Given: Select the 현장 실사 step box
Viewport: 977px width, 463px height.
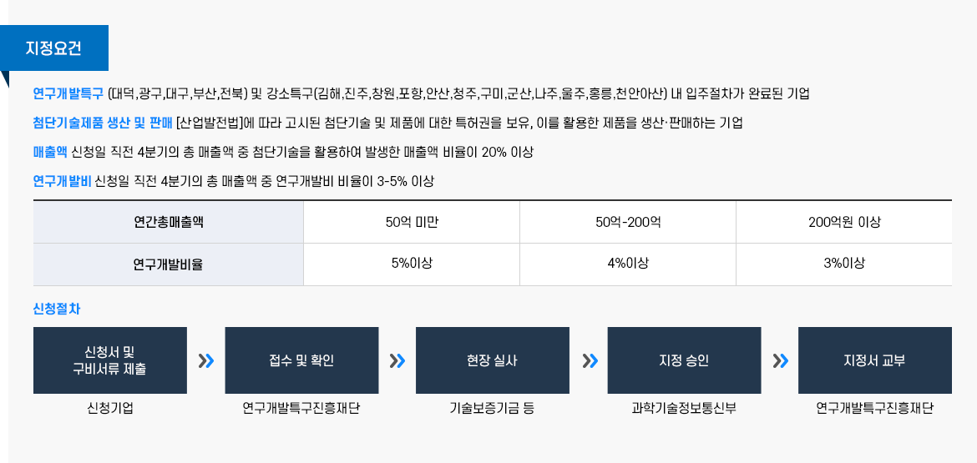Looking at the screenshot, I should [x=493, y=360].
